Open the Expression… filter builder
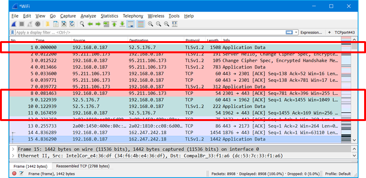The height and width of the screenshot is (178, 366). click(x=311, y=32)
